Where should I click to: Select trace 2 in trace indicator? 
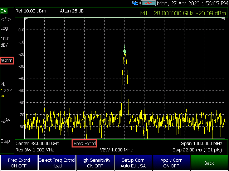[5, 91]
